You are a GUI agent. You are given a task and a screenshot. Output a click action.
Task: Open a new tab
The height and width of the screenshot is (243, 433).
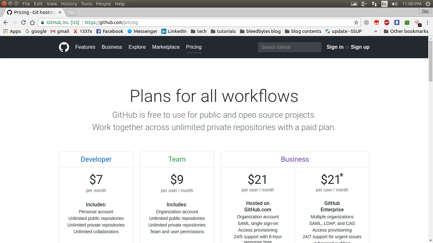pyautogui.click(x=72, y=13)
